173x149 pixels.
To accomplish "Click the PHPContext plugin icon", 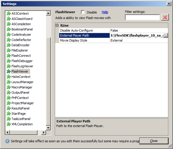I will pyautogui.click(x=9, y=98).
